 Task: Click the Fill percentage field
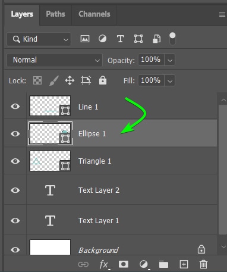click(x=151, y=80)
